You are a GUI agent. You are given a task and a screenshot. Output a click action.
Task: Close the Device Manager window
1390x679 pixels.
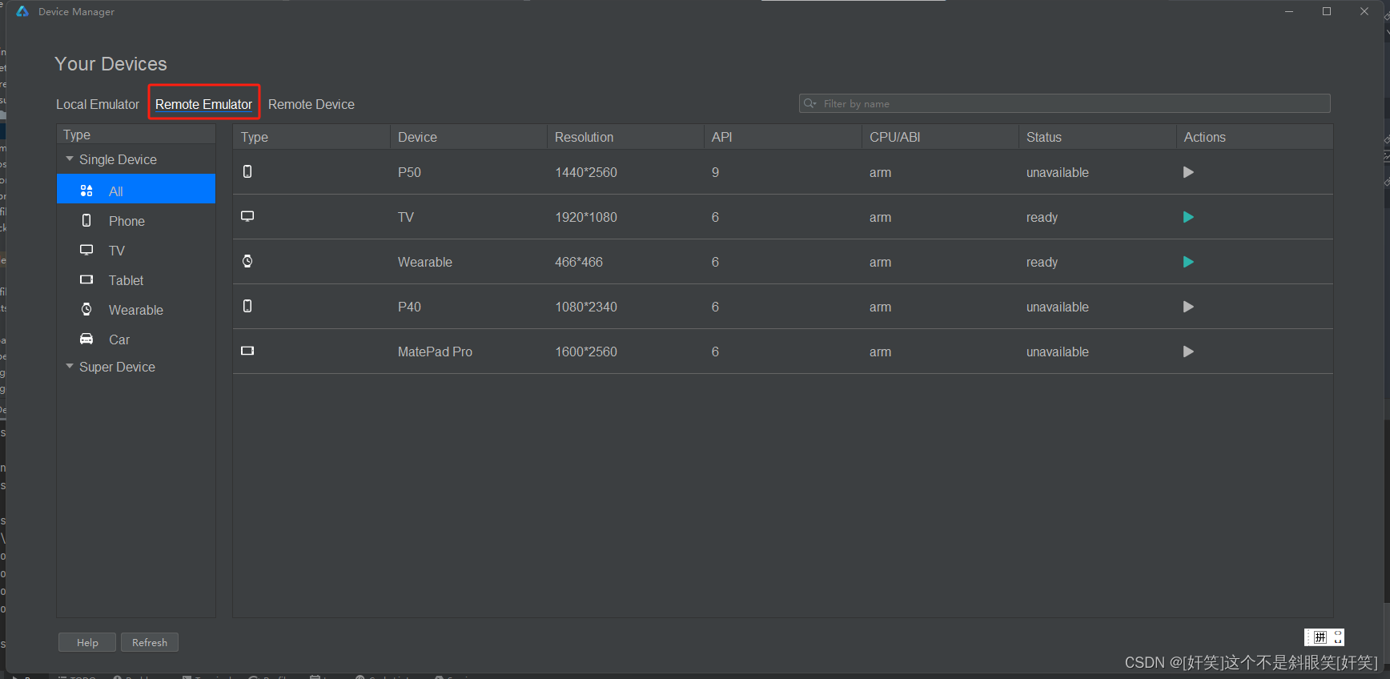(x=1364, y=11)
